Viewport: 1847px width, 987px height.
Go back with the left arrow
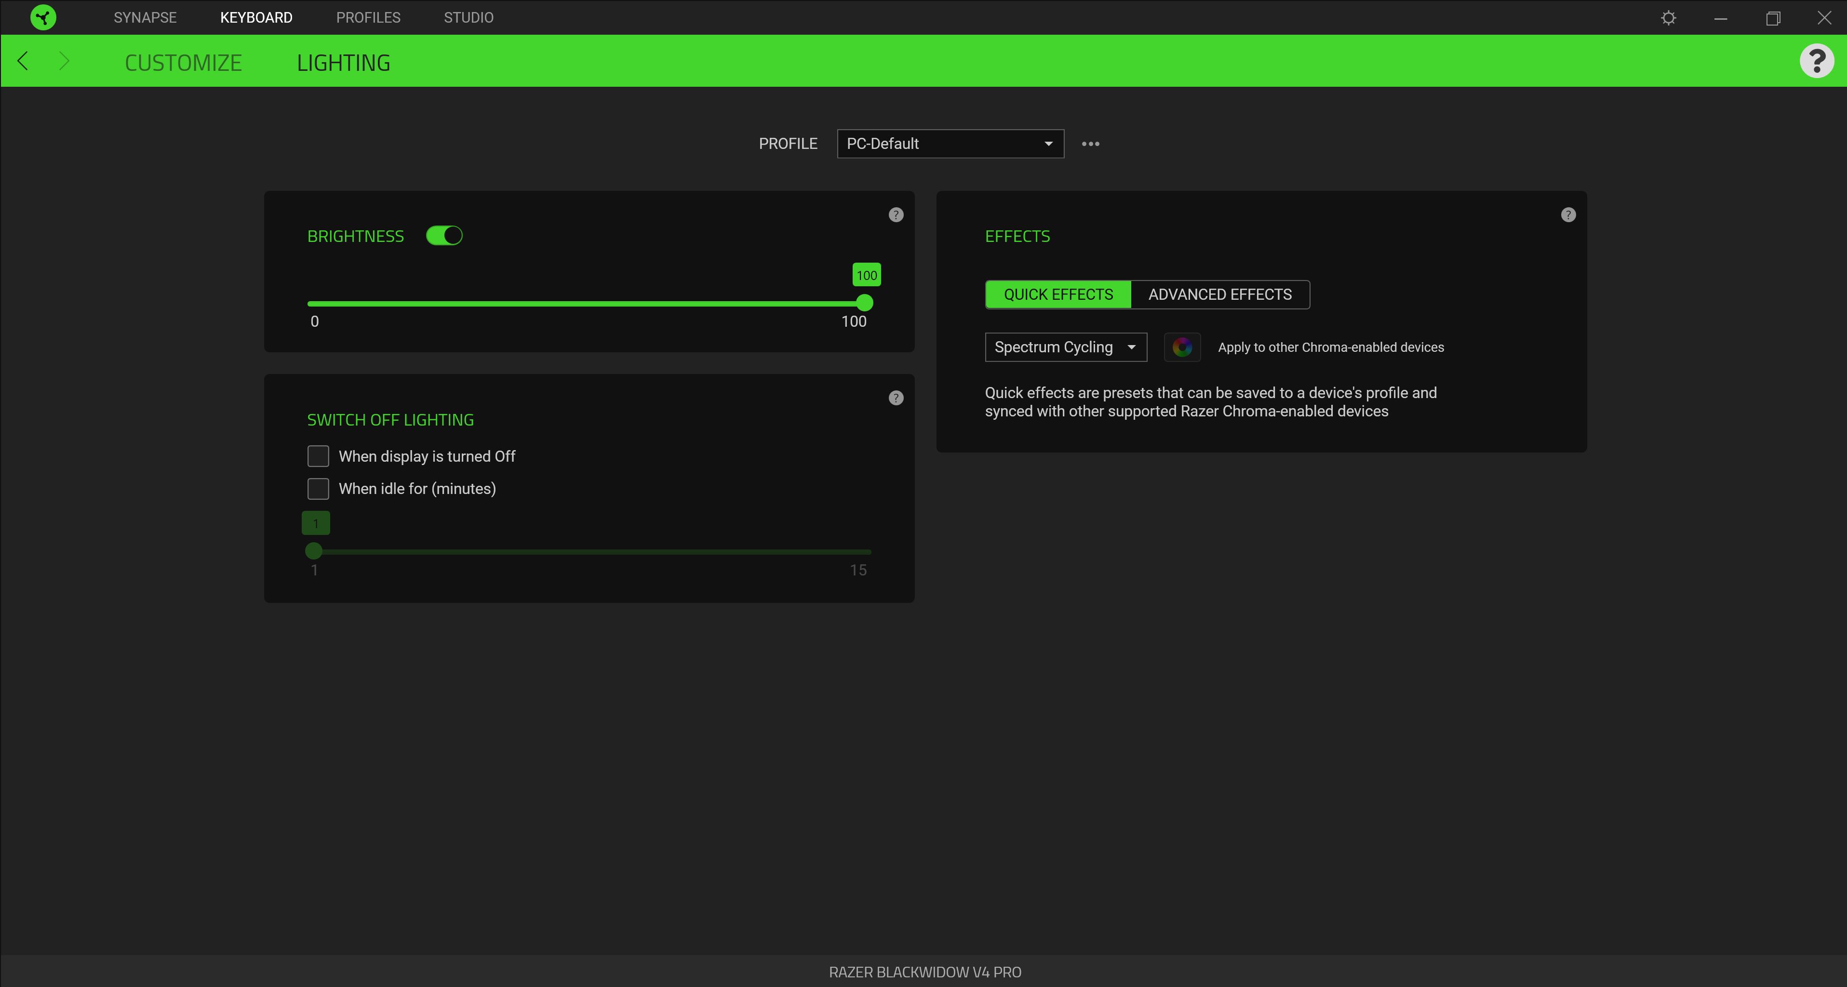point(23,62)
